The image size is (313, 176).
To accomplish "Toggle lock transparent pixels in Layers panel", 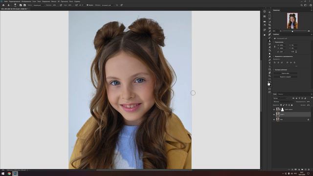I will pyautogui.click(x=281, y=105).
